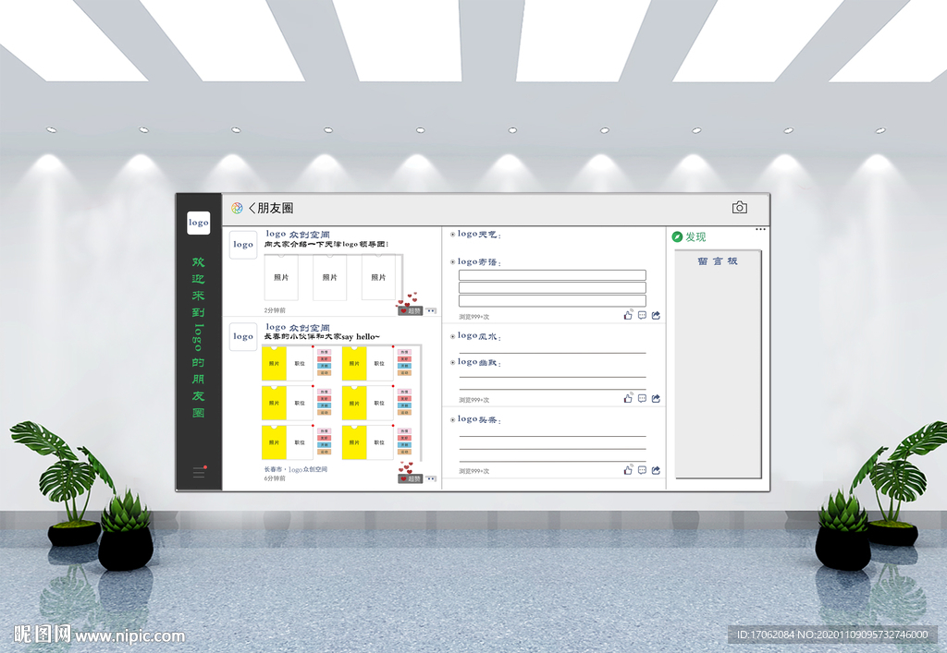Screen dimensions: 947x653
Task: Tap 超赞 heart button under the 2分钟前 post
Action: [x=410, y=311]
